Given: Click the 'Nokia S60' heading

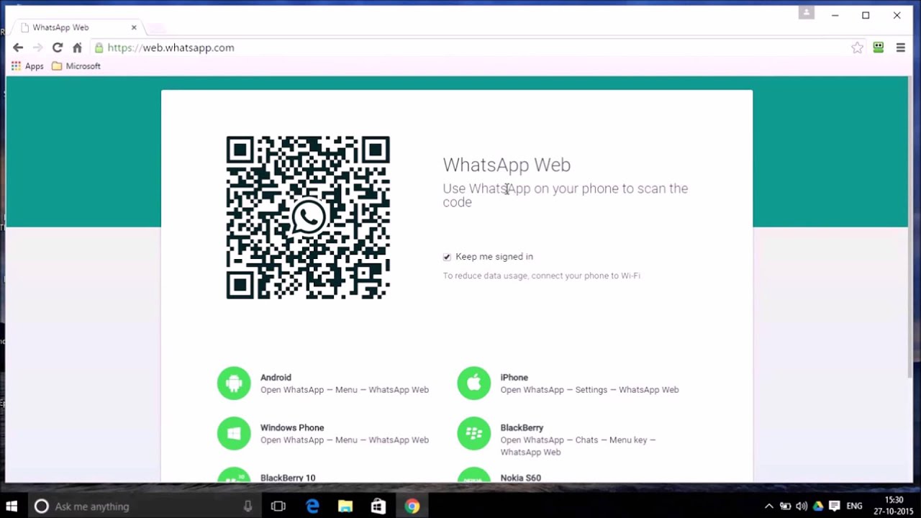Looking at the screenshot, I should (x=520, y=478).
